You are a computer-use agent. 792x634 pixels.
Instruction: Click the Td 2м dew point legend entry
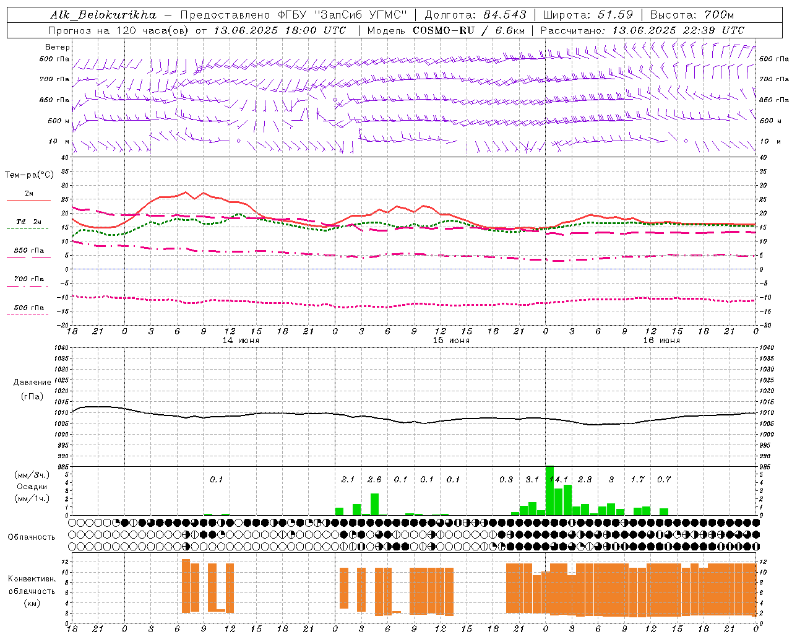click(x=29, y=222)
